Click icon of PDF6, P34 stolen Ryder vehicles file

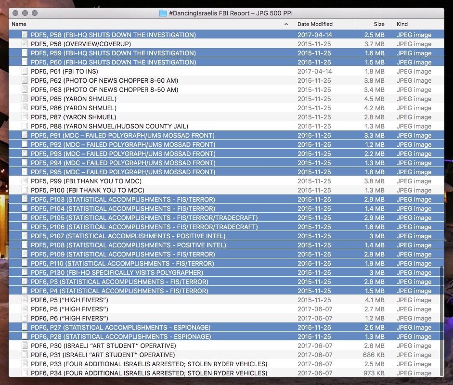point(25,373)
